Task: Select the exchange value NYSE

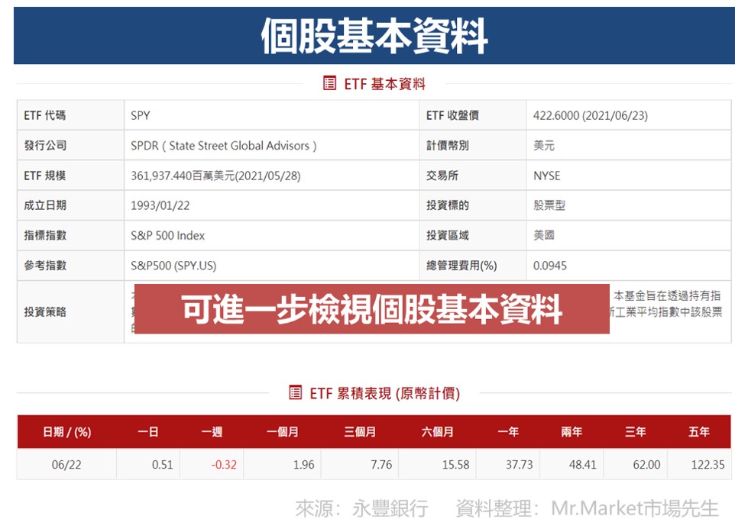Action: pos(546,176)
